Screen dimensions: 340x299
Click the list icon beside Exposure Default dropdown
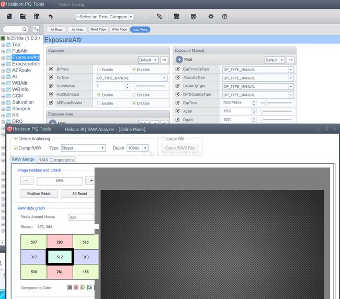coord(164,60)
